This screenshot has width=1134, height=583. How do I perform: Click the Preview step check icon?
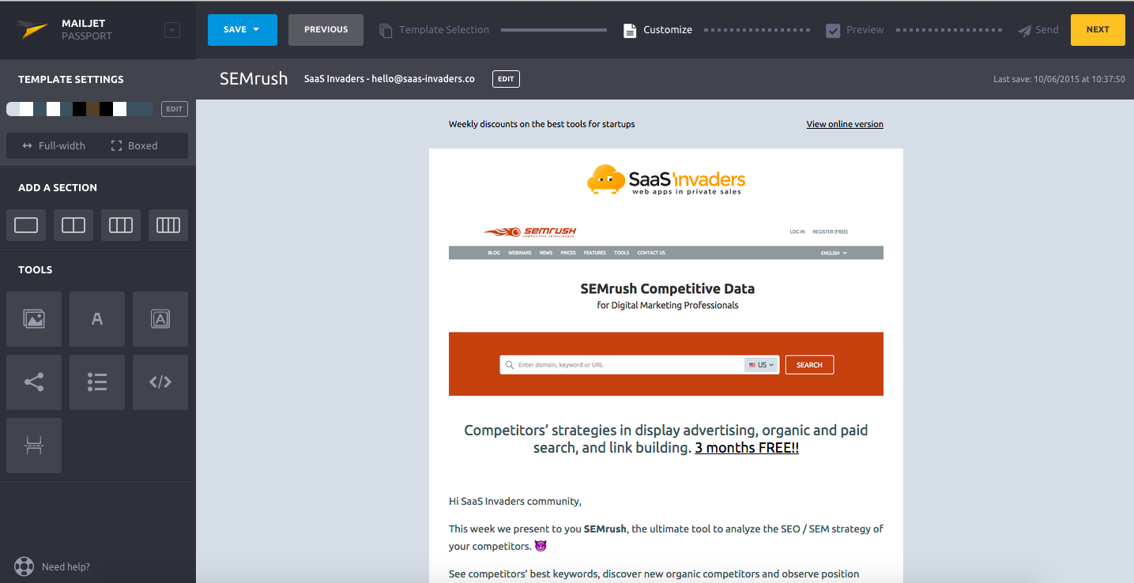[x=833, y=30]
